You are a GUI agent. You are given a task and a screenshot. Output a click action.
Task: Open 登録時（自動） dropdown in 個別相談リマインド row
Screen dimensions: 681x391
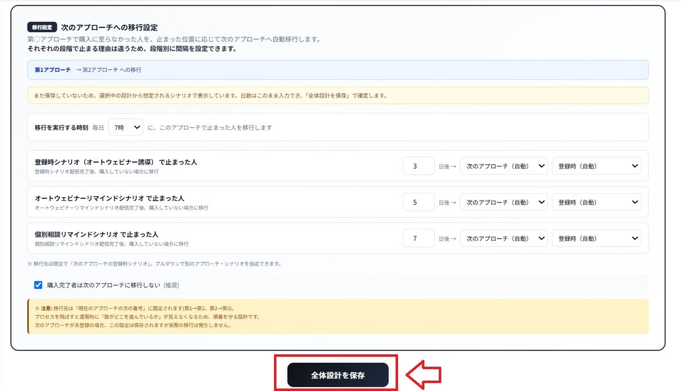(596, 239)
